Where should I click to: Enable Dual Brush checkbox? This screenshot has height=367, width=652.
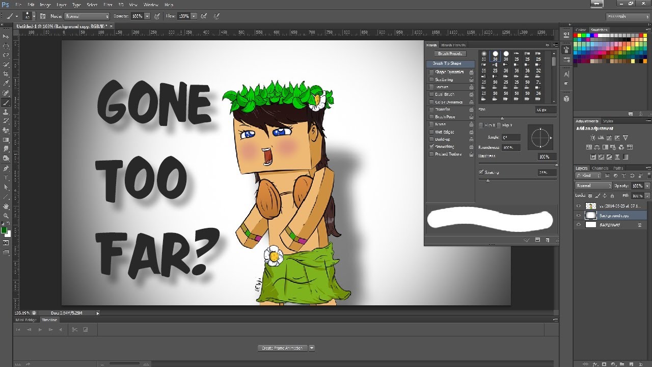(x=431, y=94)
